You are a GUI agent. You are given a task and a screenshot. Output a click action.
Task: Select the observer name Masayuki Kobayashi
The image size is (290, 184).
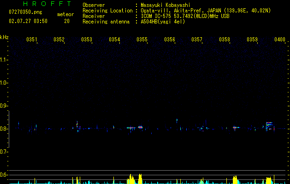pos(166,5)
